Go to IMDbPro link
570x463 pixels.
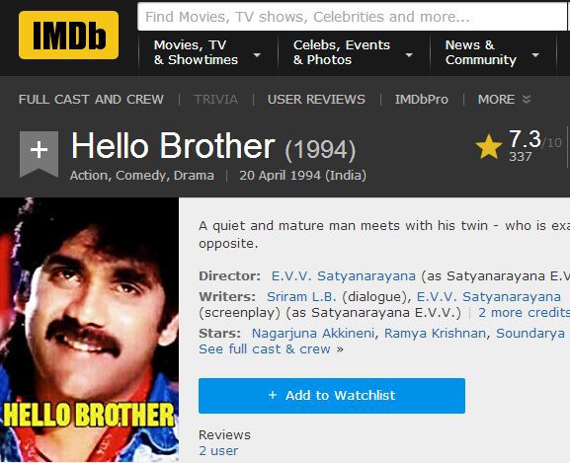pyautogui.click(x=422, y=99)
